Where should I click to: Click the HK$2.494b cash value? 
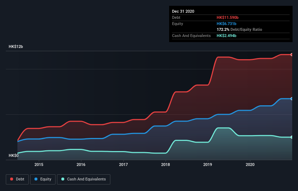[x=226, y=36]
